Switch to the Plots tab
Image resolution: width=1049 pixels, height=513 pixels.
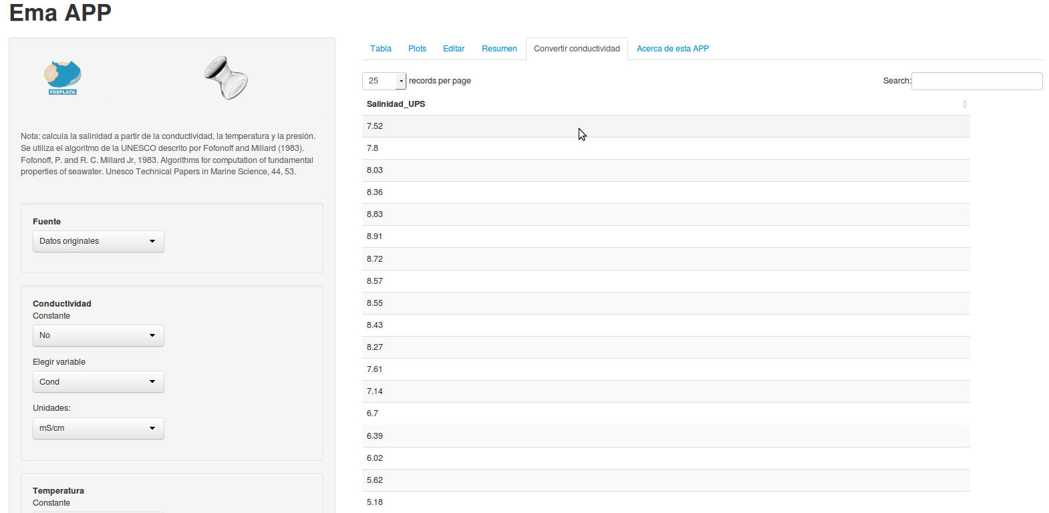(x=418, y=49)
